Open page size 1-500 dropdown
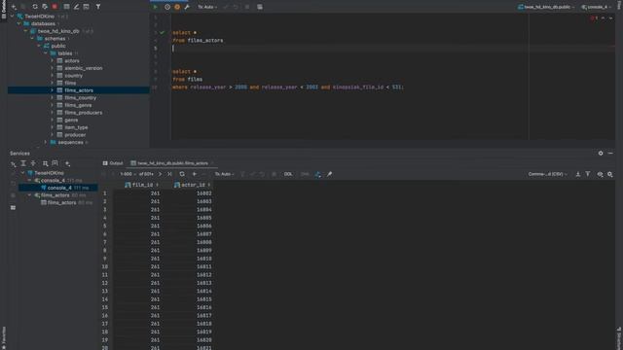 point(128,174)
